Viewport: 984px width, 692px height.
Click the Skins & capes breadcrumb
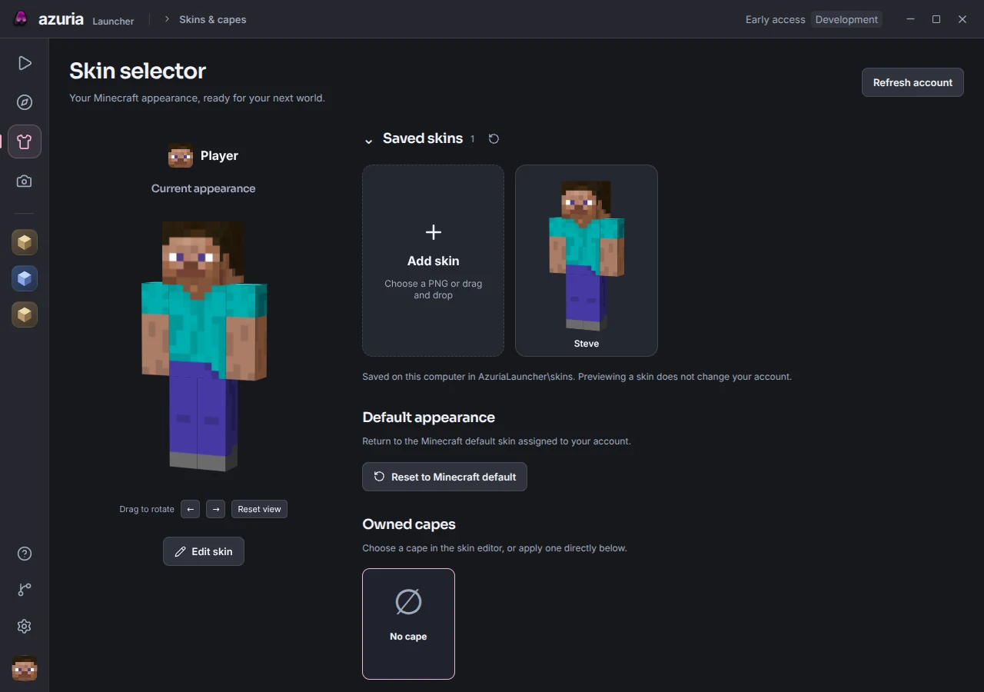click(x=213, y=19)
